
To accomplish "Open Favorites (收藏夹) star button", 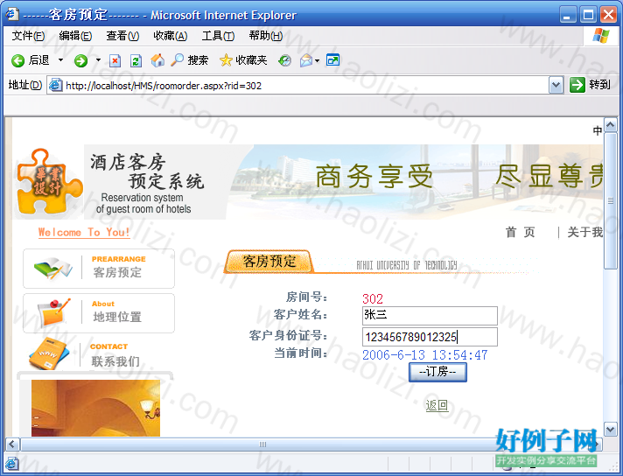I will pos(243,60).
